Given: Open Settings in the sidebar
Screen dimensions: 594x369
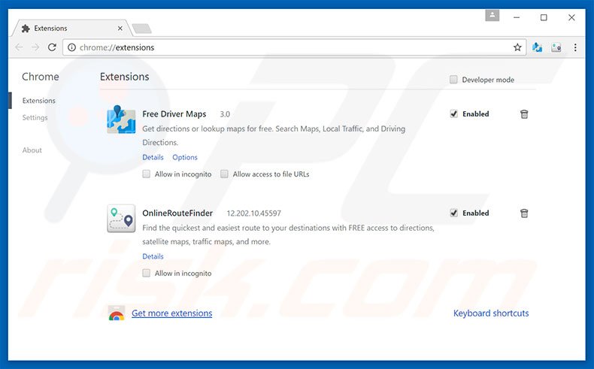Looking at the screenshot, I should (x=35, y=118).
